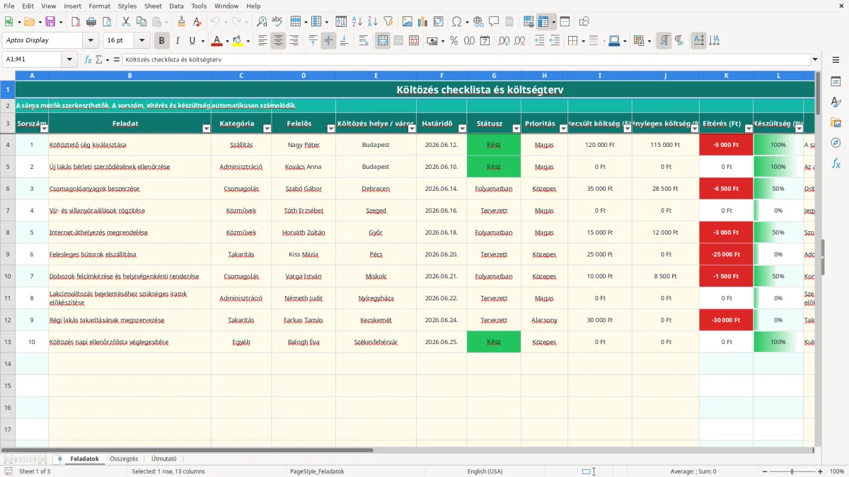Apply the red font color swatch
The height and width of the screenshot is (477, 849).
coord(216,41)
